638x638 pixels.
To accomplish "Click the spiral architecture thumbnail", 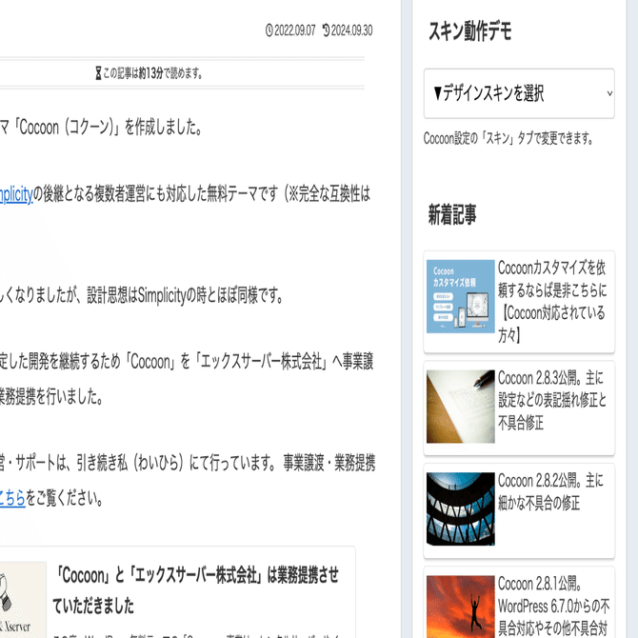I will point(460,509).
